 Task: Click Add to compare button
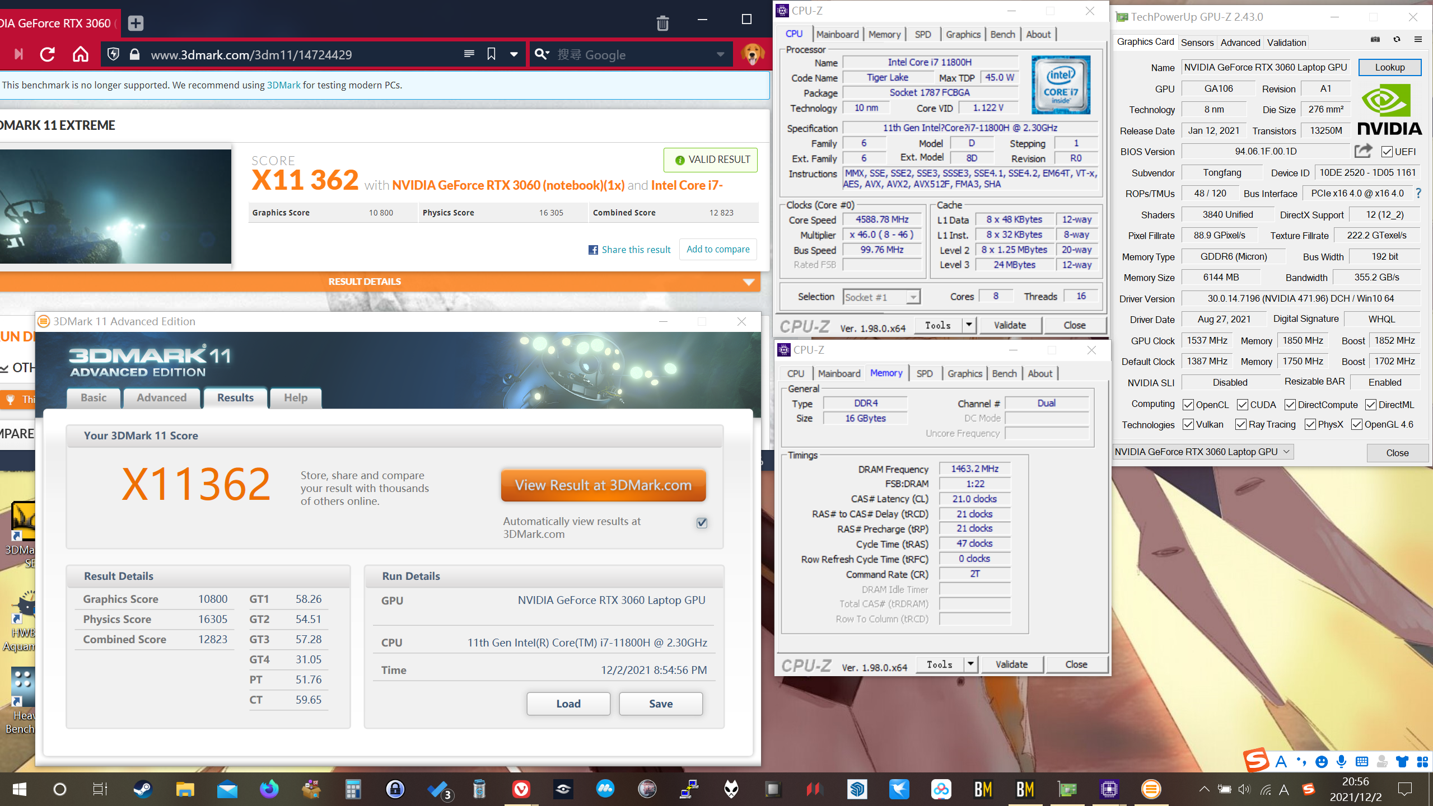click(718, 249)
